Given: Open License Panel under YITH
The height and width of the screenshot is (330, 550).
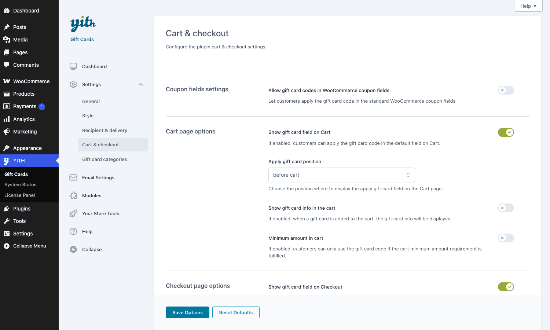Looking at the screenshot, I should pos(20,195).
